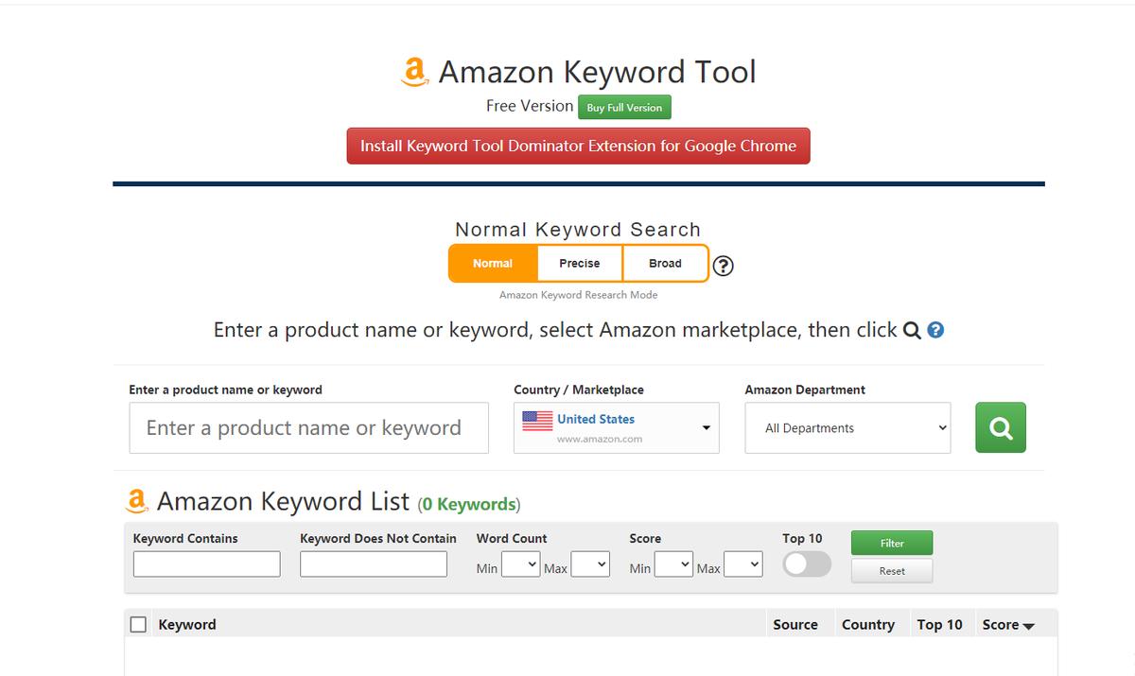Check the select-all Keyword checkbox
Image resolution: width=1135 pixels, height=676 pixels.
click(x=138, y=625)
